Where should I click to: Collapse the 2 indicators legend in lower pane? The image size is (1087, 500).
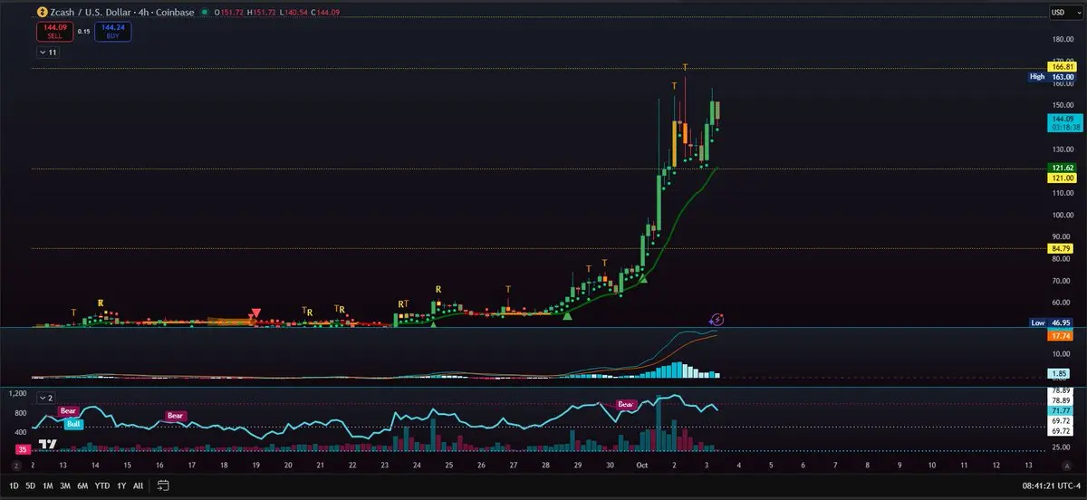(47, 398)
